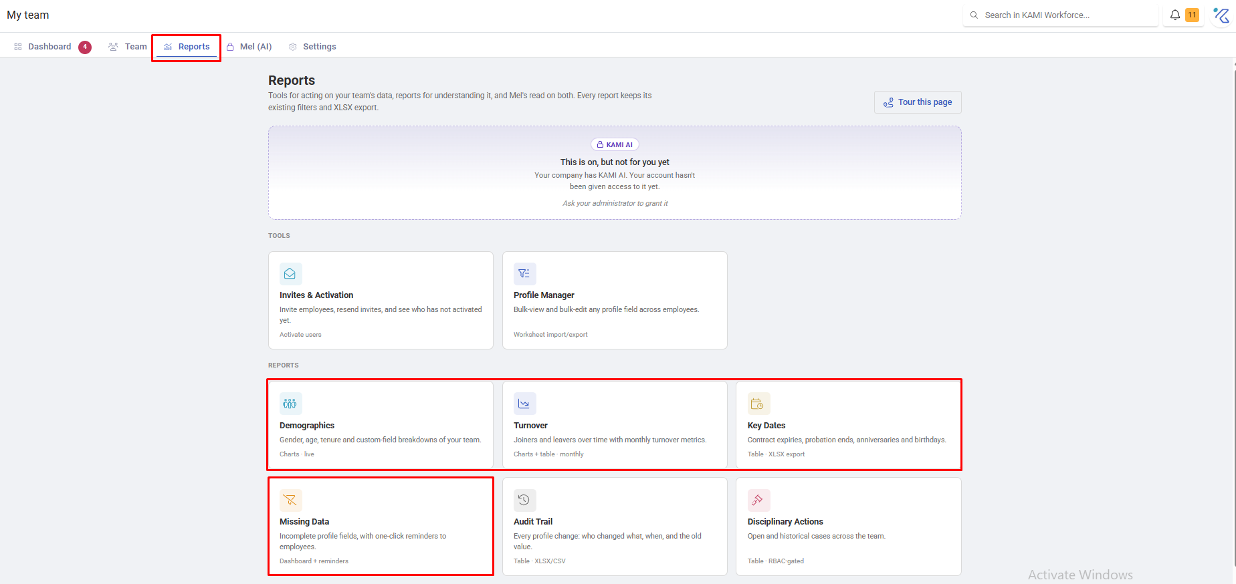This screenshot has height=584, width=1236.
Task: Open the KAMI logo icon at top right
Action: tap(1221, 15)
